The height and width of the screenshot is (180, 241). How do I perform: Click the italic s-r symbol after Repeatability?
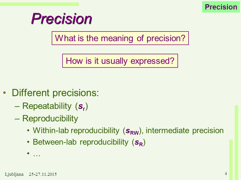pos(82,106)
